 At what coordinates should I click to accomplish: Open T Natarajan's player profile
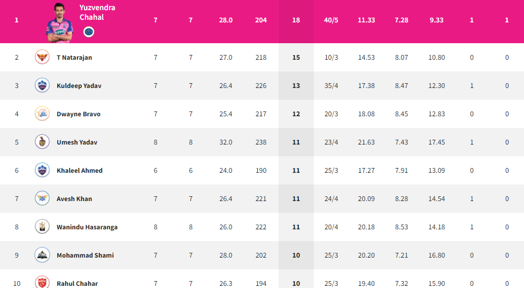click(x=74, y=58)
